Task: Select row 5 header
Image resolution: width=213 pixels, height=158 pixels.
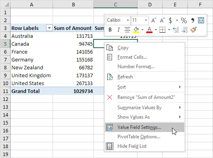Action: tap(5, 44)
